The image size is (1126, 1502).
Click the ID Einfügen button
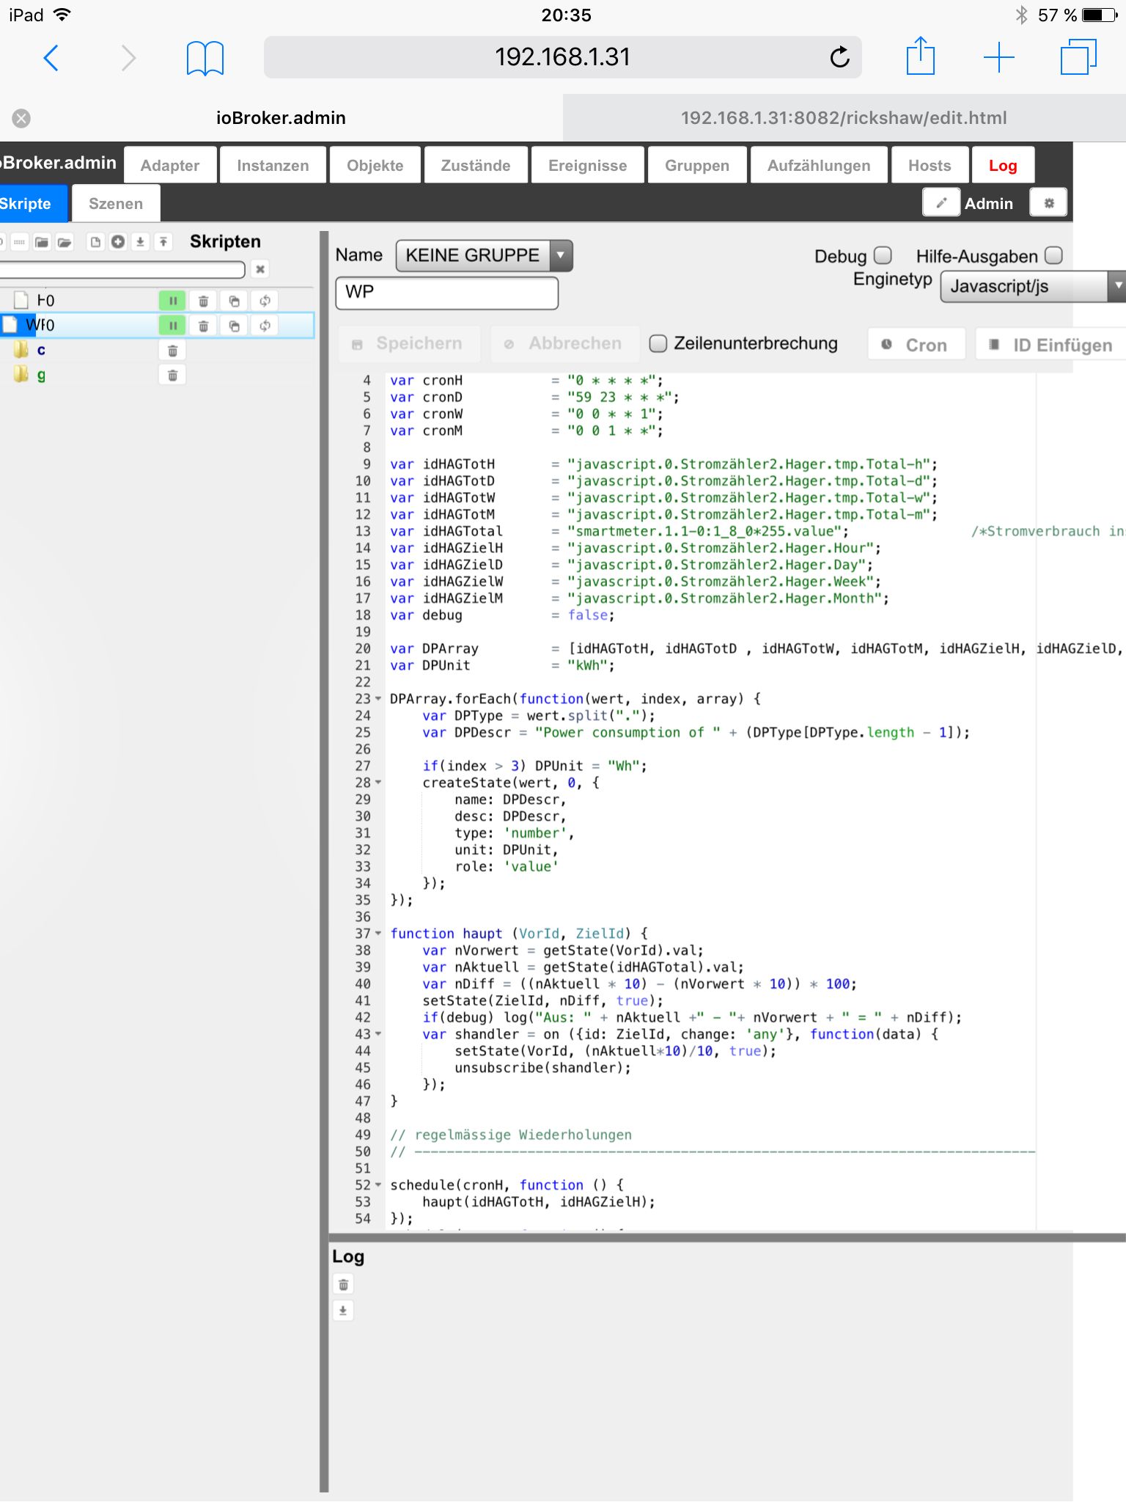(1050, 345)
